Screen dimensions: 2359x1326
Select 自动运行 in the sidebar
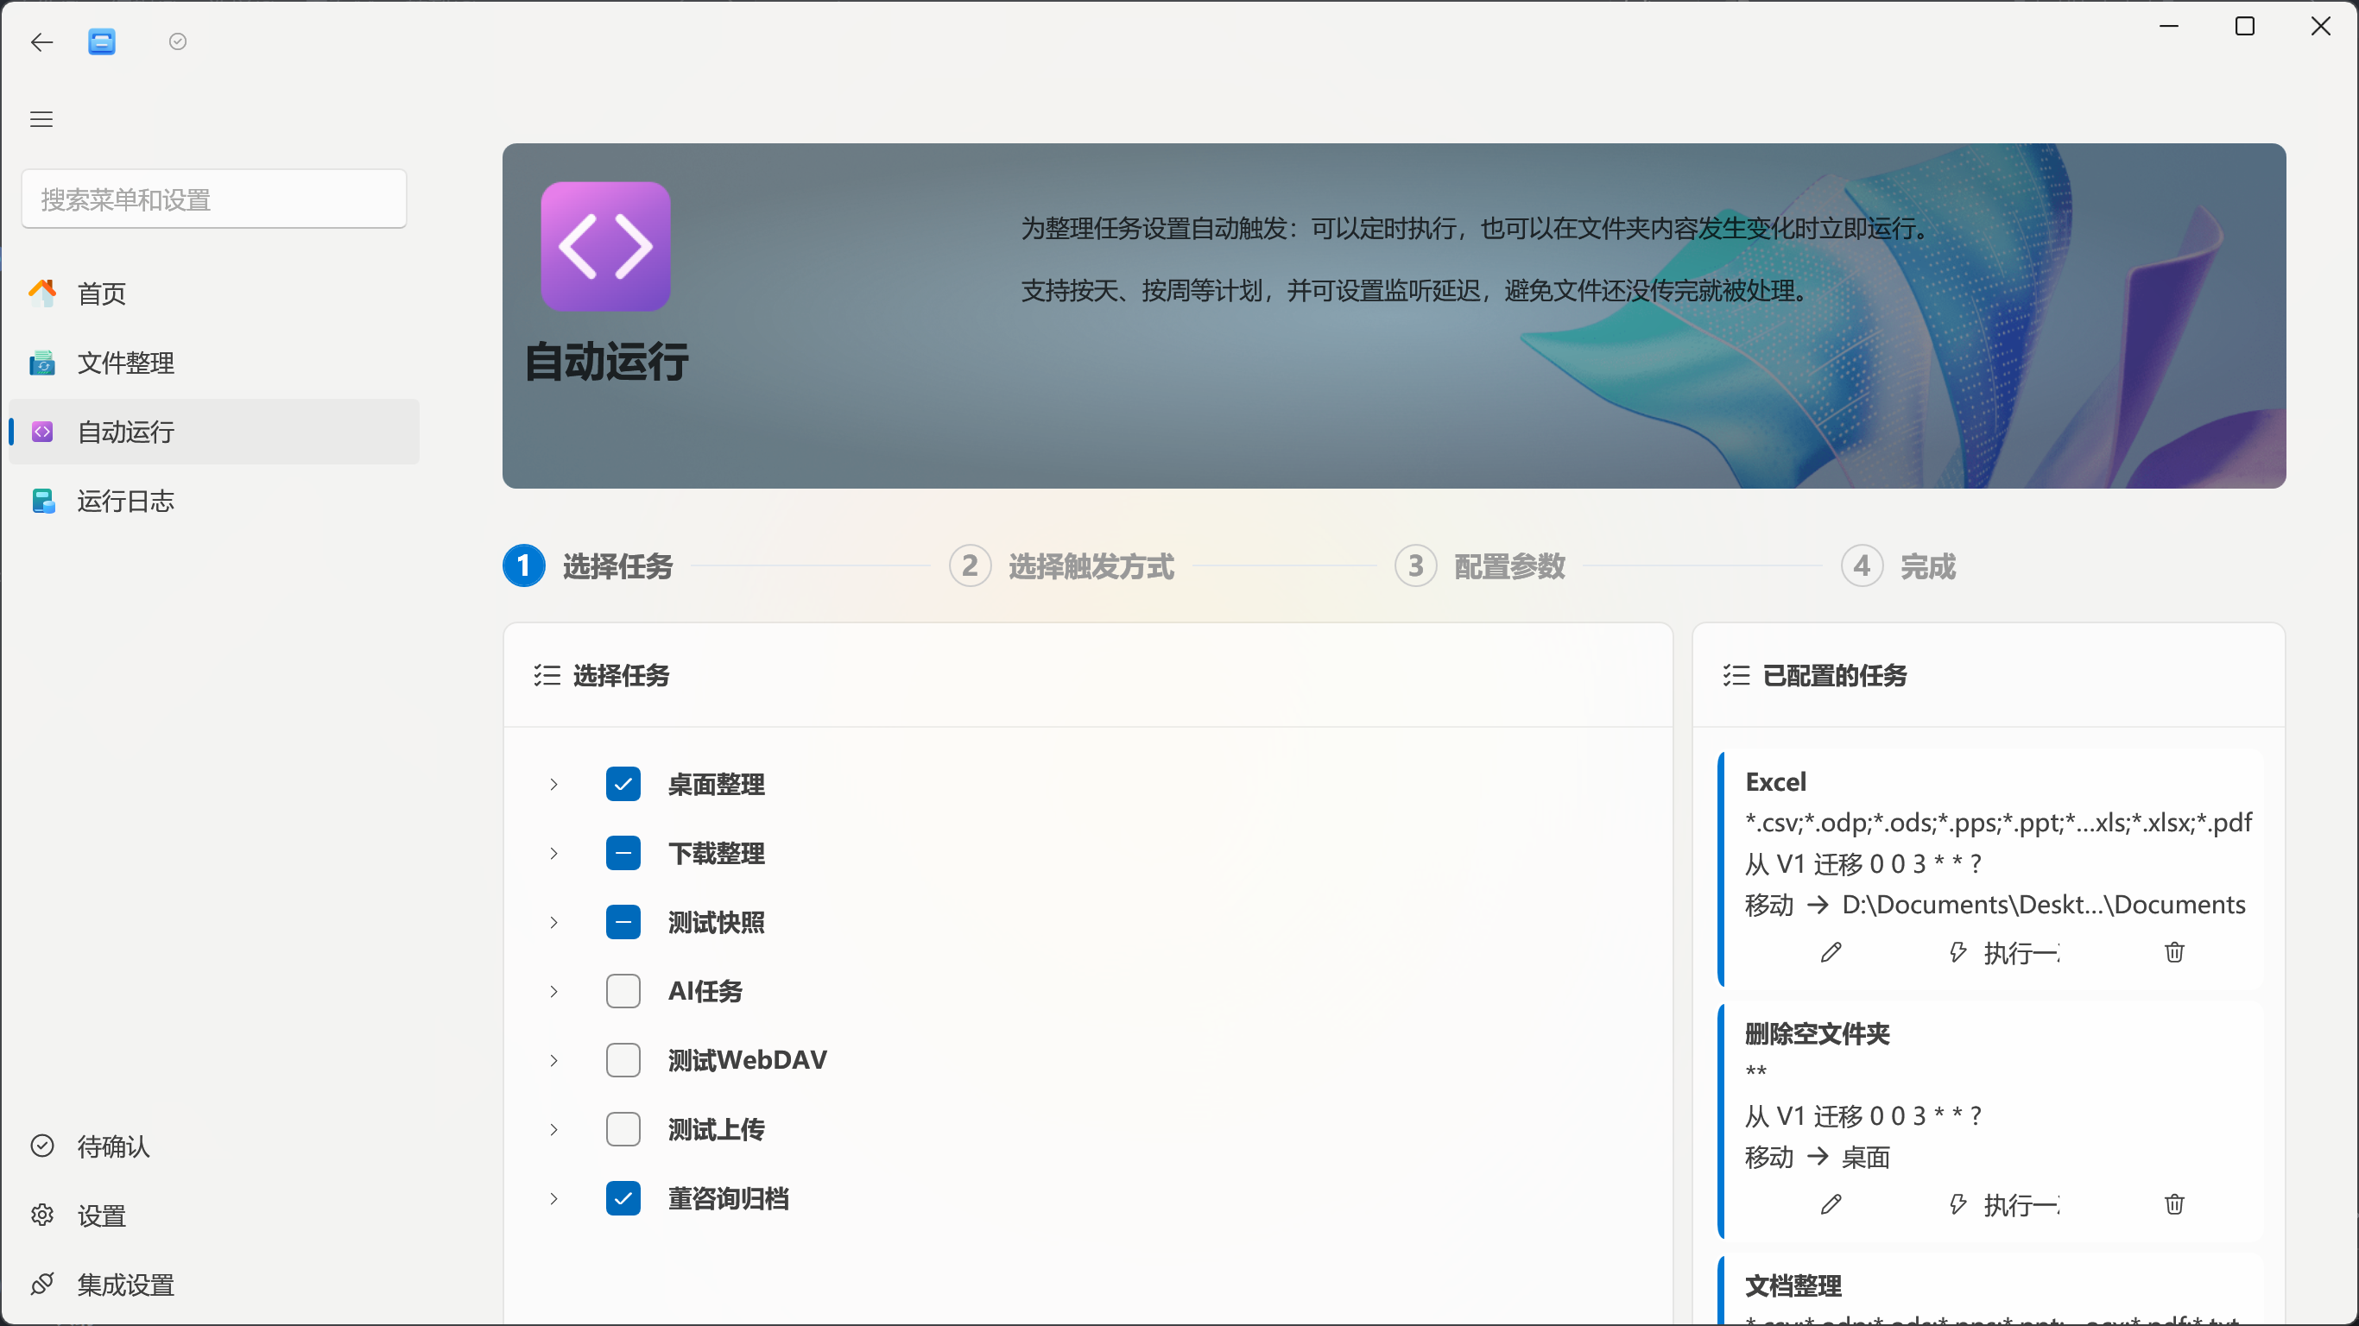pyautogui.click(x=213, y=432)
